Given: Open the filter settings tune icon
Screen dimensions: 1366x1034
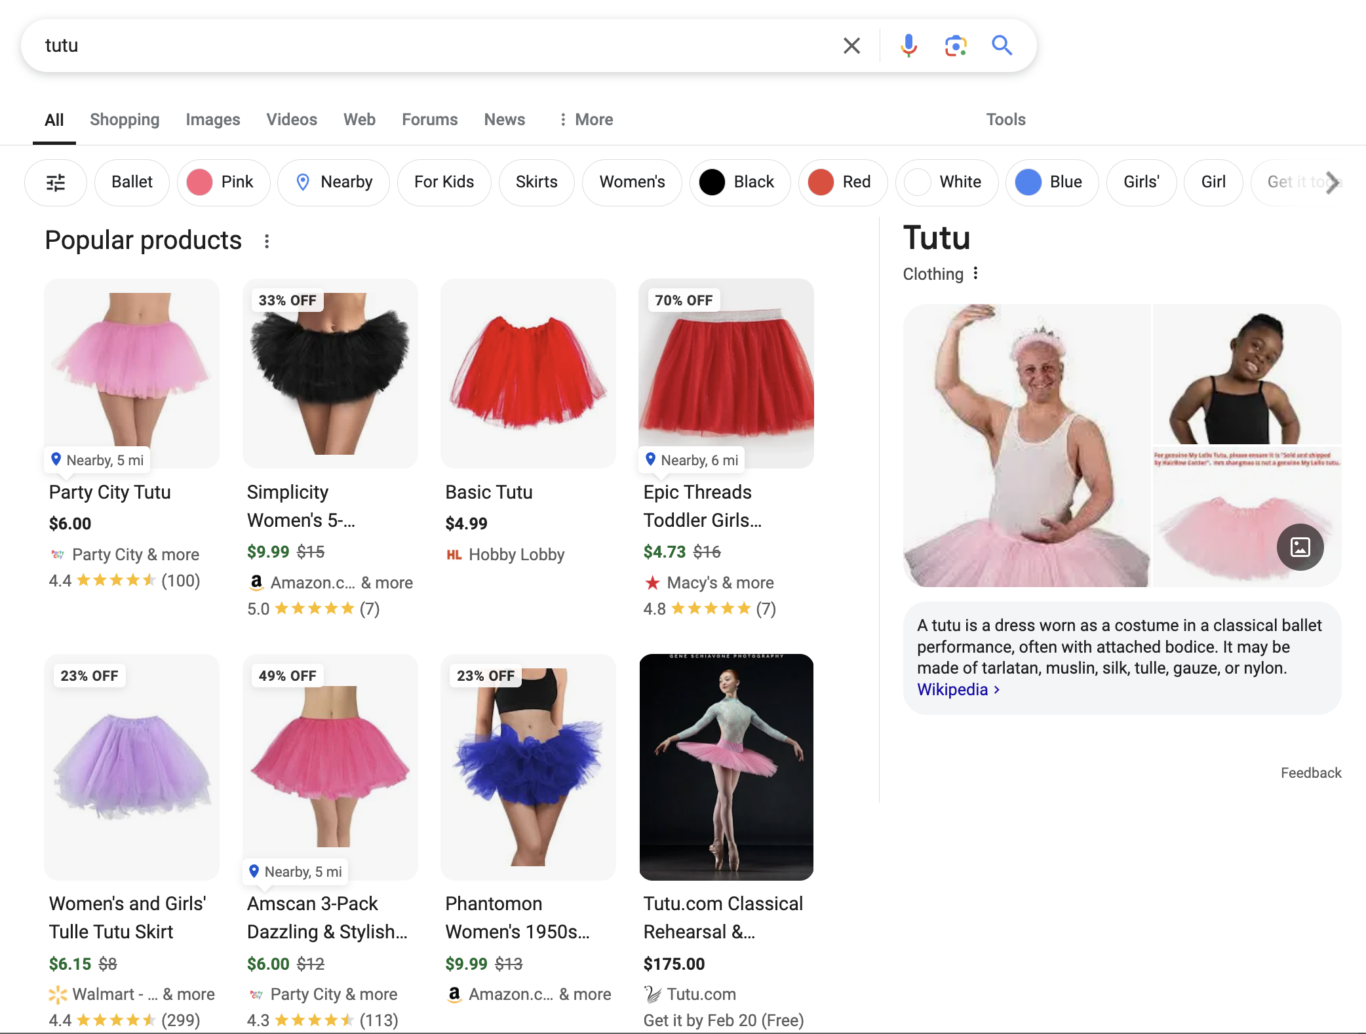Looking at the screenshot, I should (55, 183).
